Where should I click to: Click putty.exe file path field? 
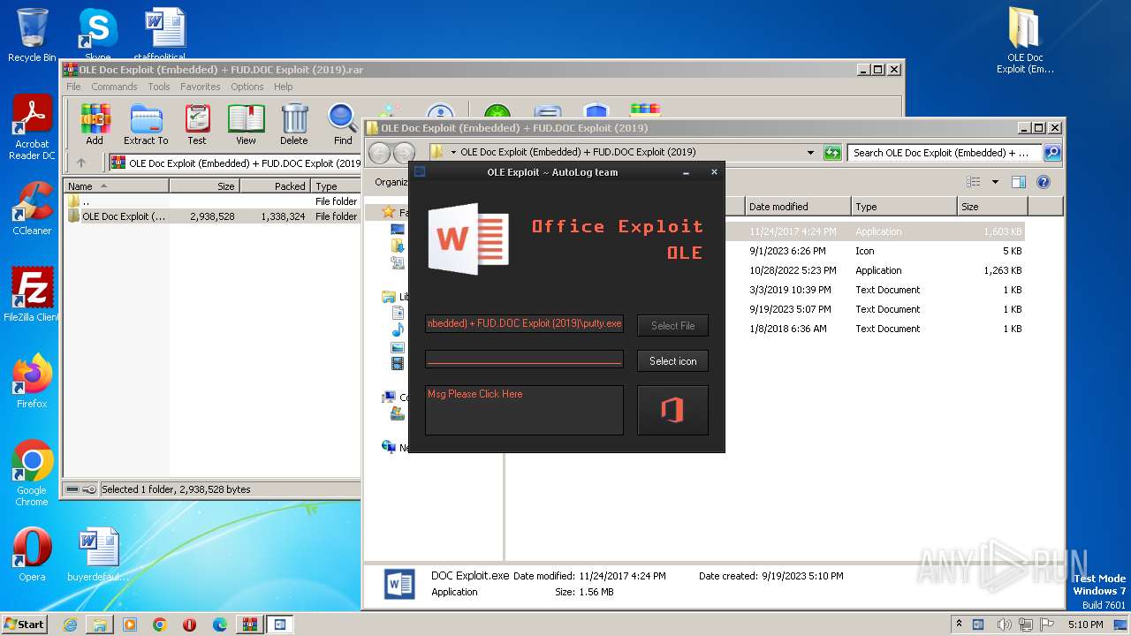pyautogui.click(x=524, y=323)
